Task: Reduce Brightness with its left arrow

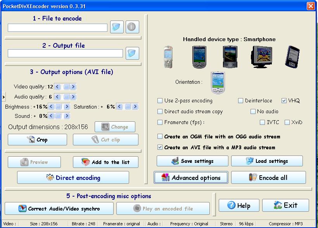Action: (x=51, y=107)
